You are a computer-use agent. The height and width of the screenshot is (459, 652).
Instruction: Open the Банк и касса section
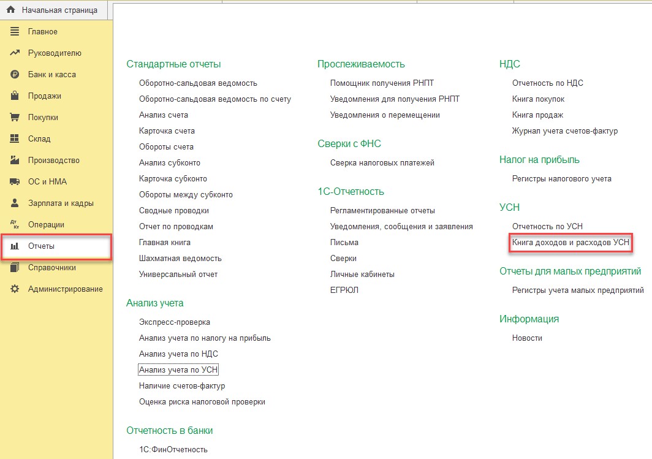(x=52, y=74)
